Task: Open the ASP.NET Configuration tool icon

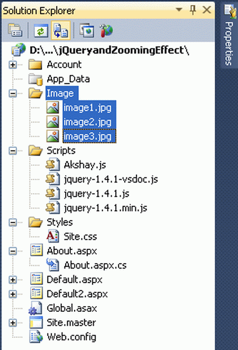Action: click(106, 30)
